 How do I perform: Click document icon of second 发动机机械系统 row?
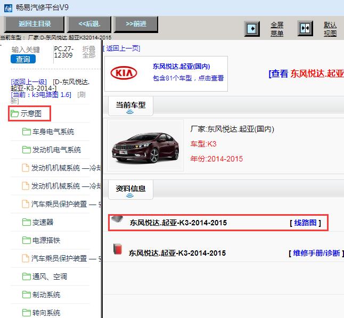click(x=26, y=186)
